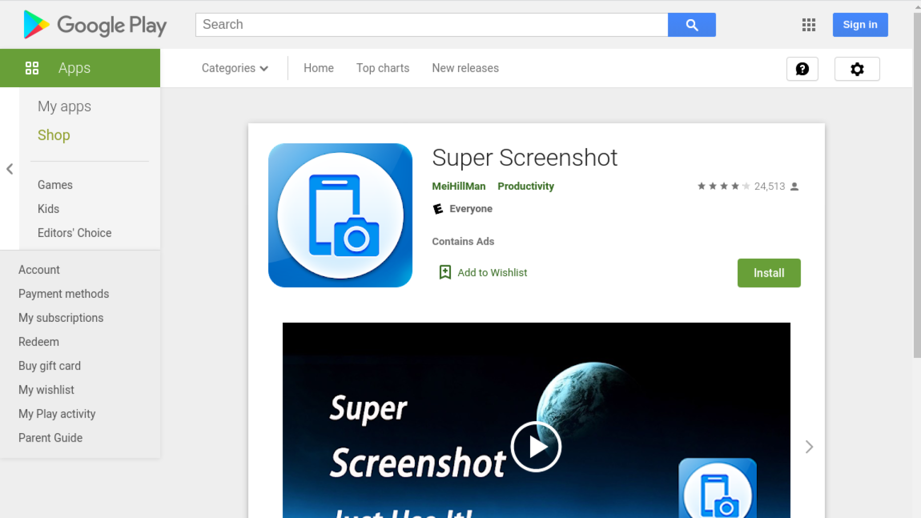This screenshot has width=921, height=518.
Task: Click the Super Screenshot app icon
Action: click(x=340, y=215)
